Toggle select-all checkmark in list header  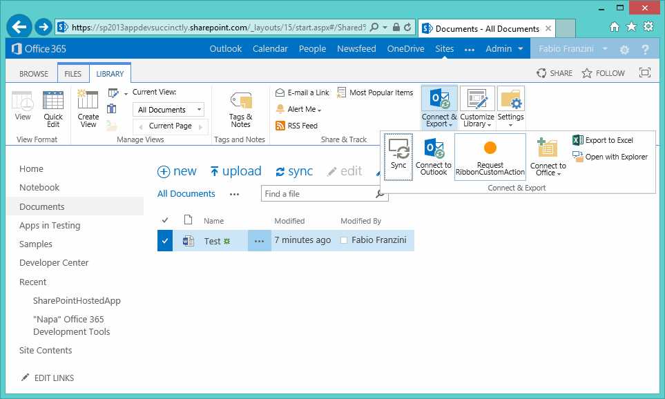(x=165, y=220)
